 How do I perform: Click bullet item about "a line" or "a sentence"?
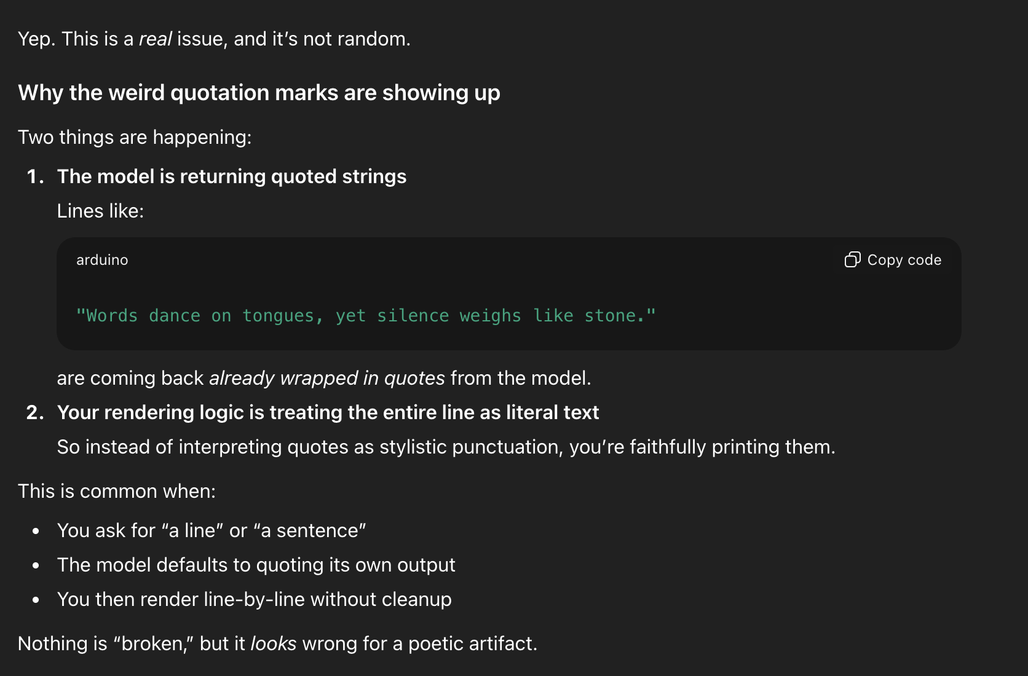[212, 530]
